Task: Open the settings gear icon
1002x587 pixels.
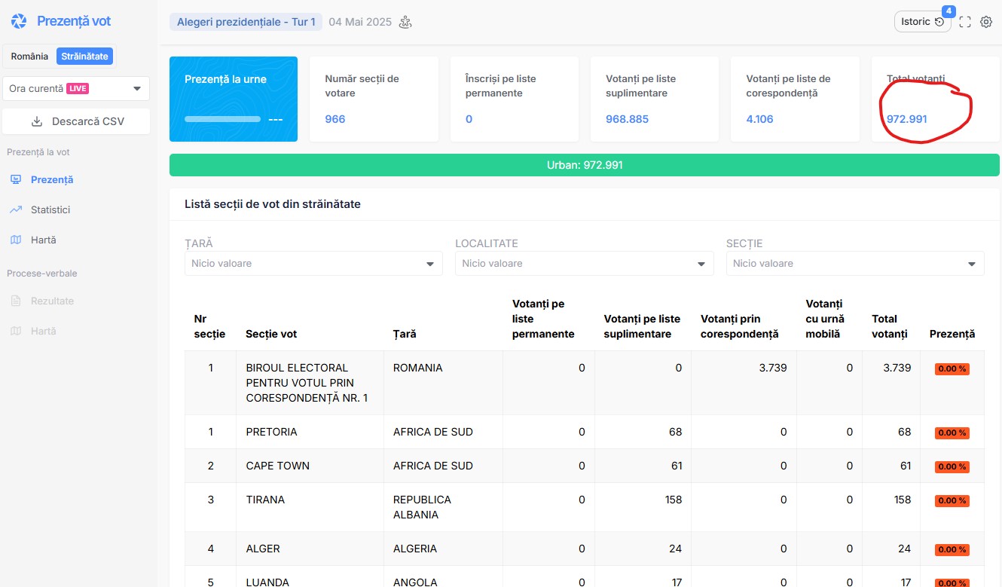Action: 985,22
